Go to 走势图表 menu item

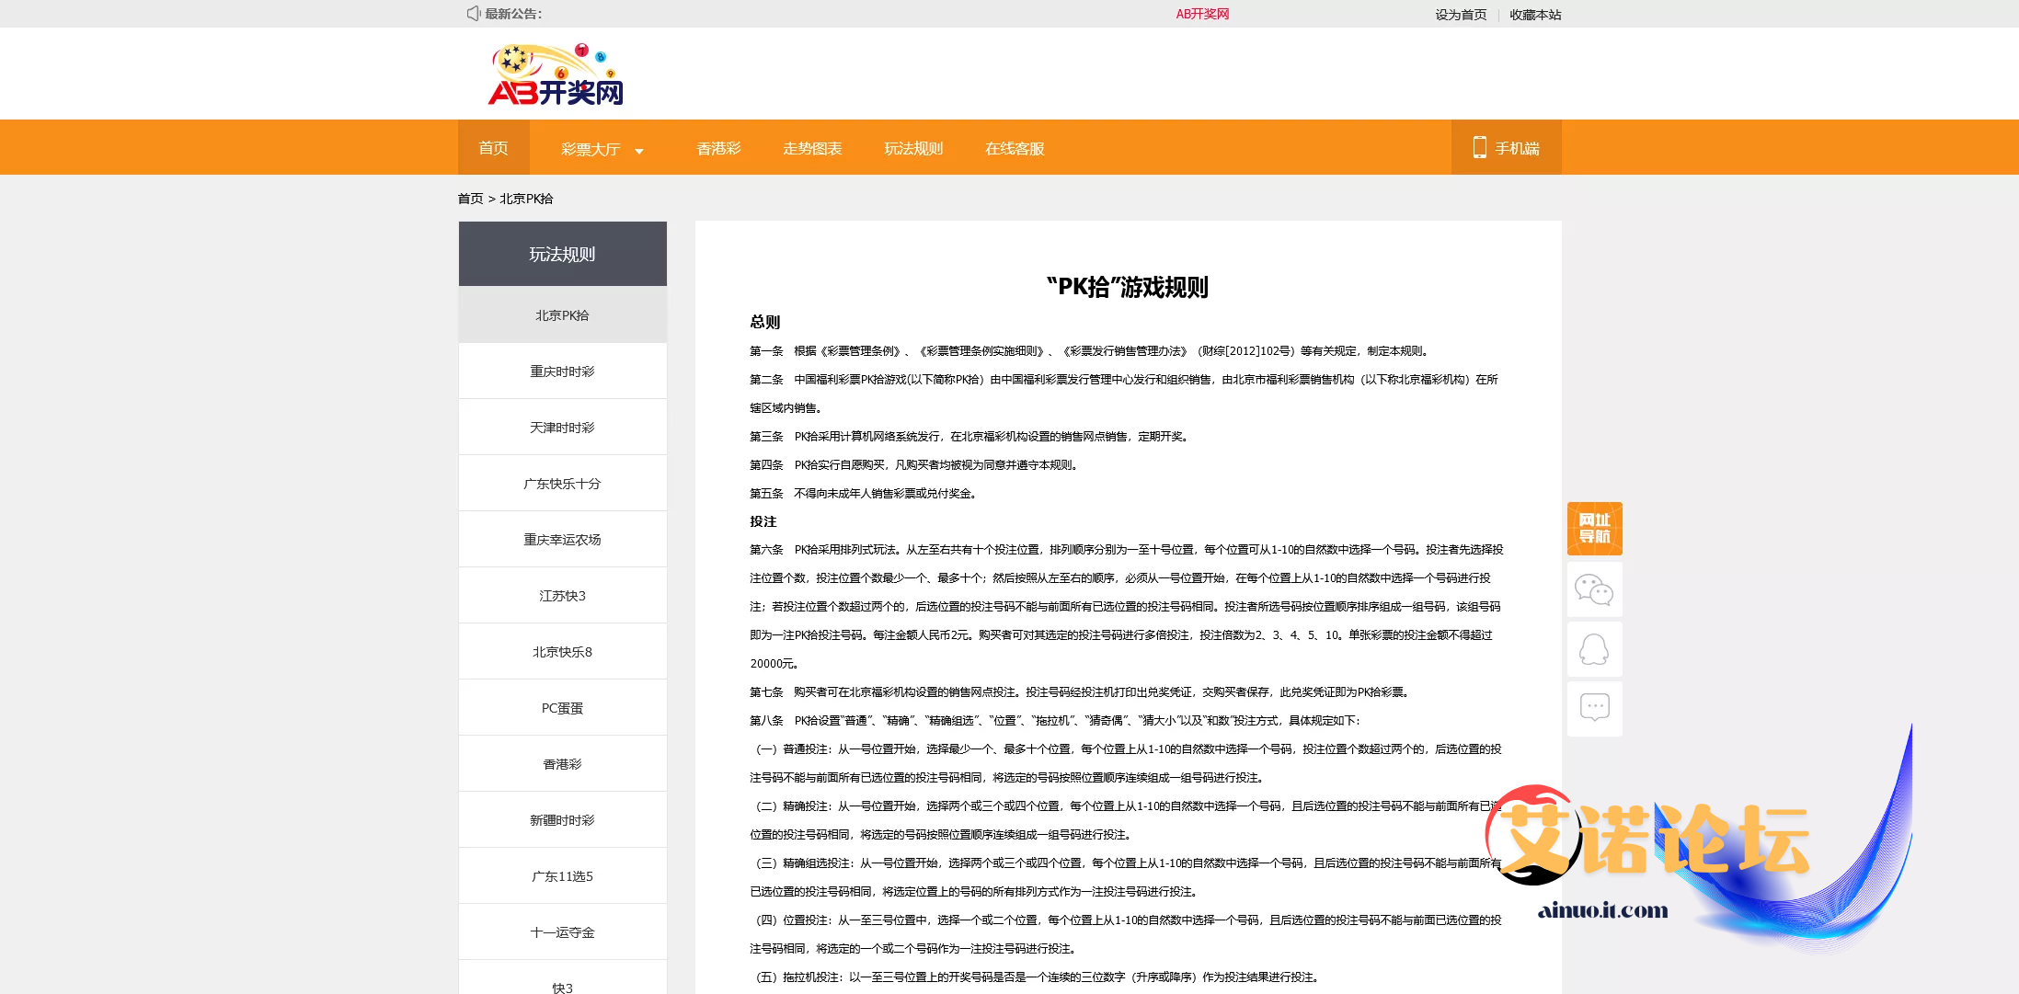tap(812, 149)
